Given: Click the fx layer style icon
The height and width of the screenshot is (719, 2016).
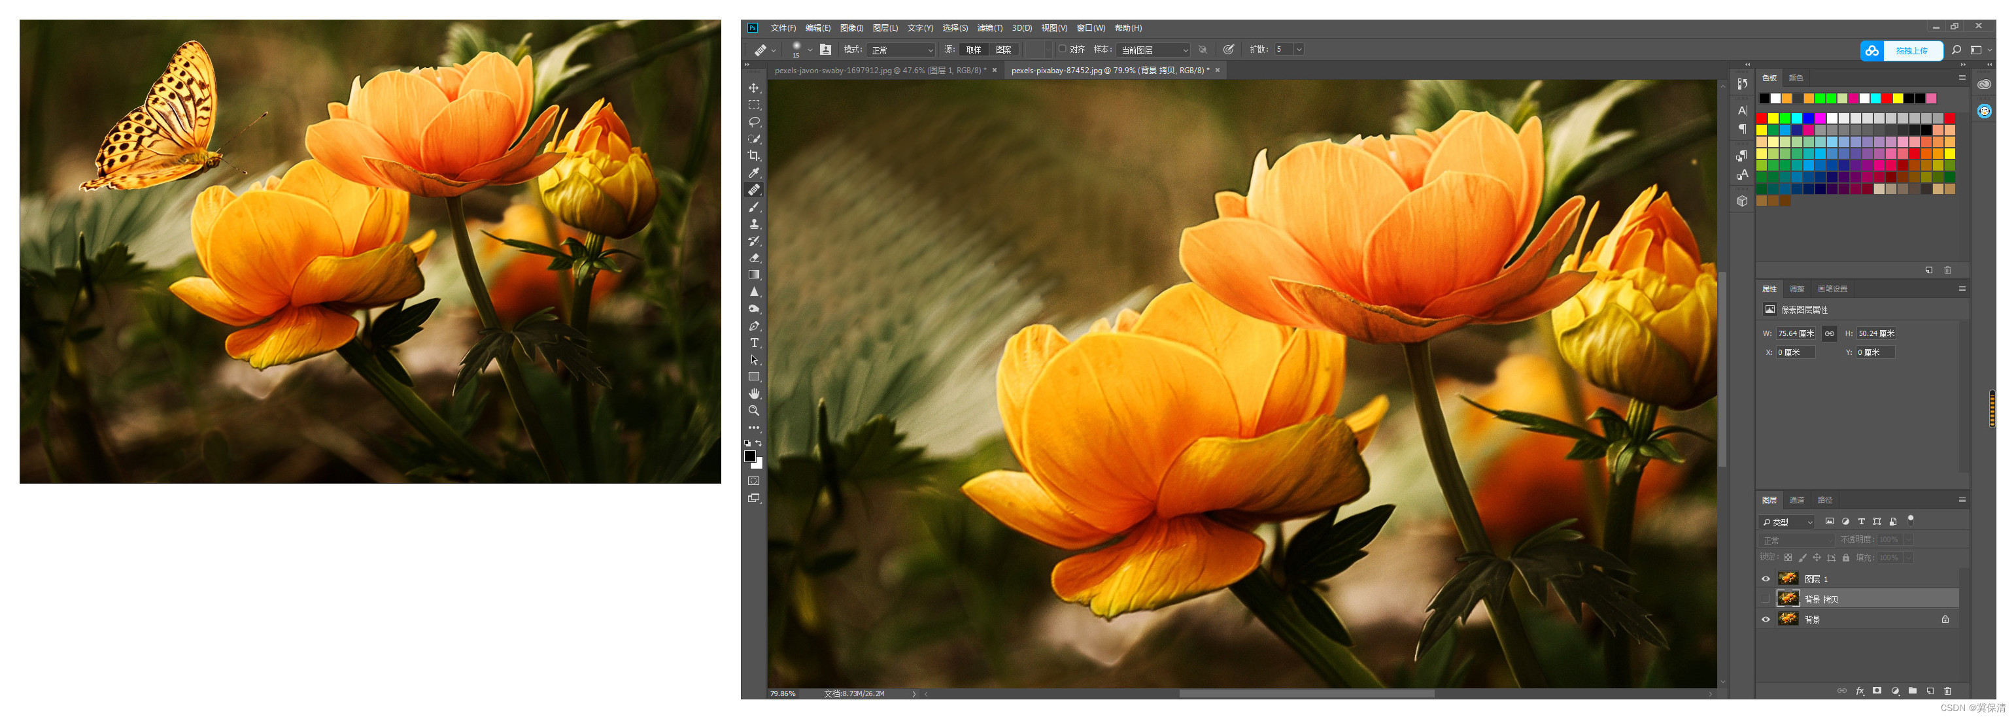Looking at the screenshot, I should pos(1860,691).
